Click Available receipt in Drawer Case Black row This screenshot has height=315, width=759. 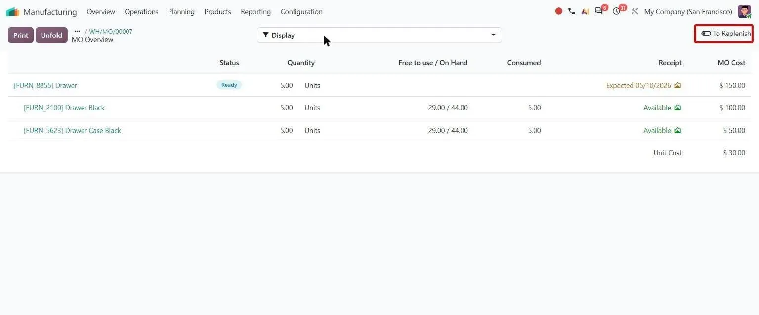[x=657, y=131]
